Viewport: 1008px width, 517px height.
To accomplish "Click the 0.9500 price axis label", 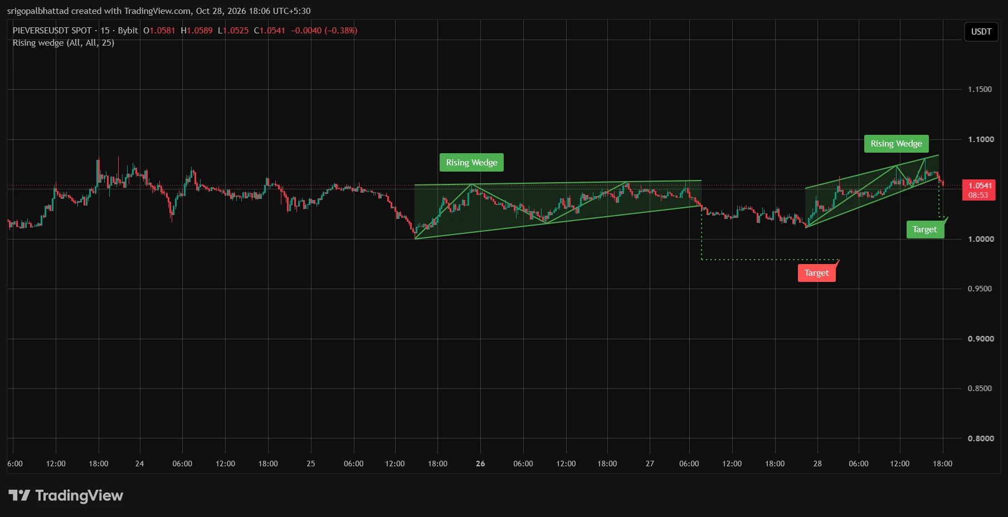I will [980, 289].
